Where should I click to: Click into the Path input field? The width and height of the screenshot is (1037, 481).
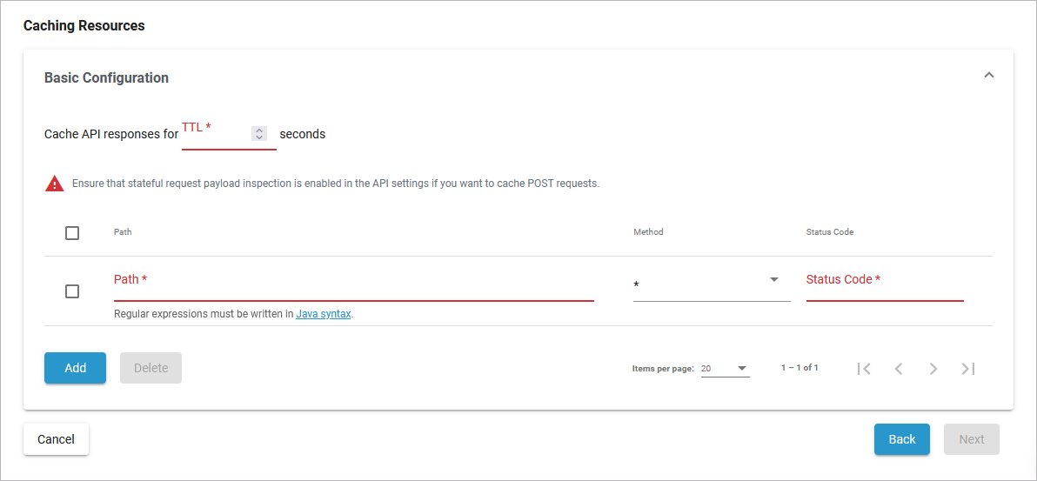click(353, 285)
